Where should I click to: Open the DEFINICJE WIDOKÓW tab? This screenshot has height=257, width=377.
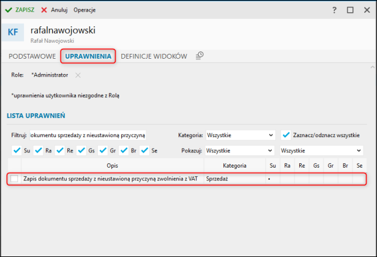point(154,56)
